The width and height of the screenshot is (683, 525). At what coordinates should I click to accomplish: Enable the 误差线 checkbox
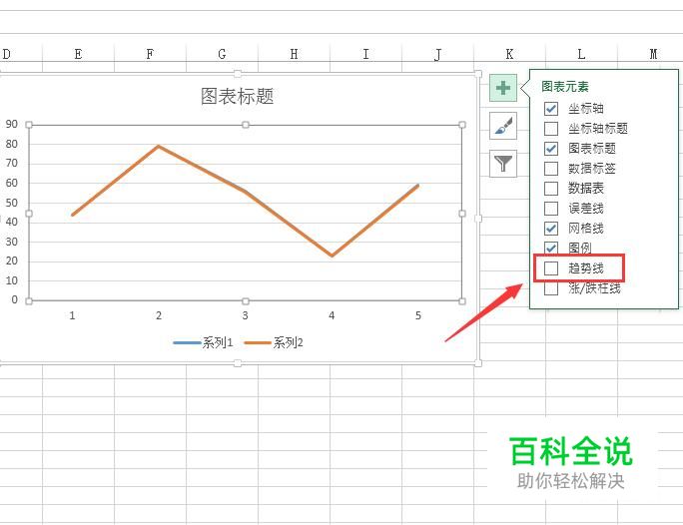click(x=551, y=209)
